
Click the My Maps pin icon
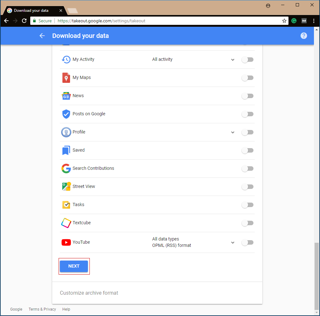coord(66,78)
